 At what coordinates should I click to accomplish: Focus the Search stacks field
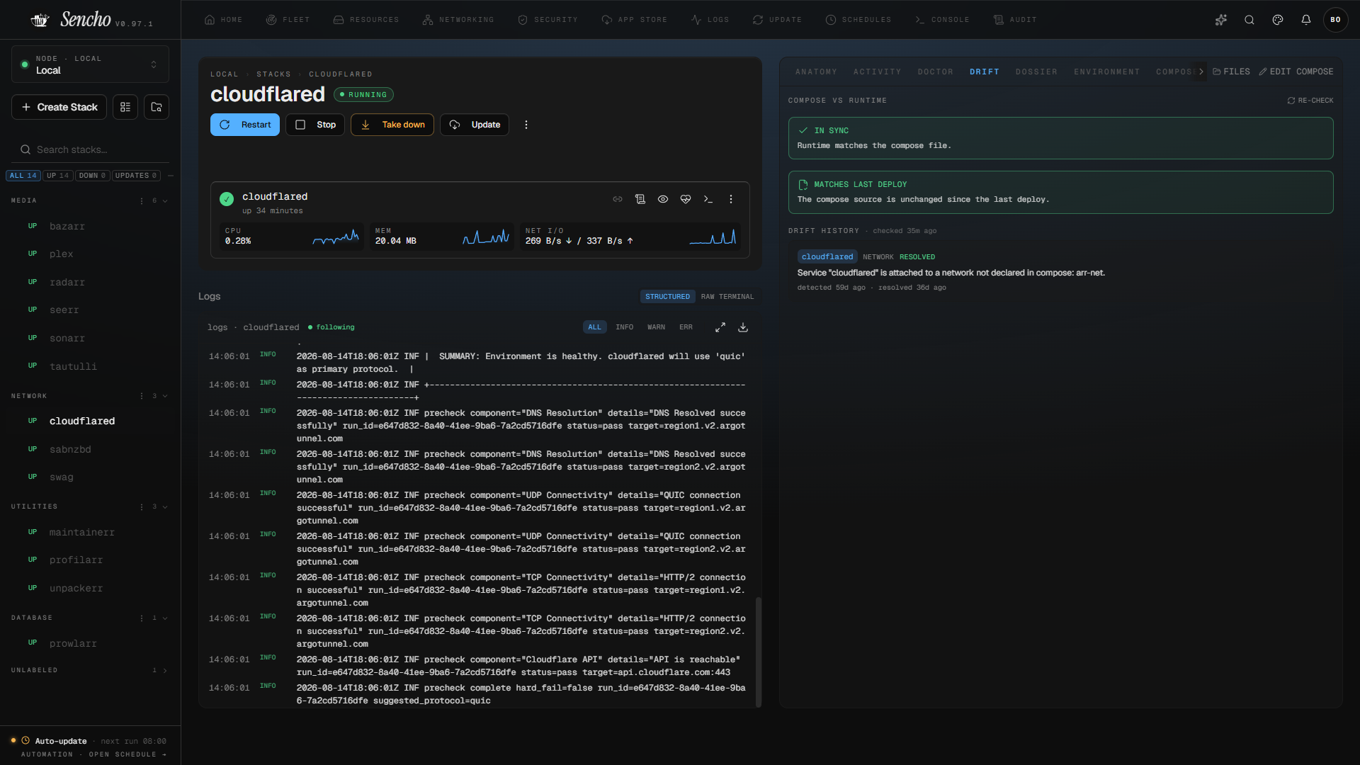90,149
